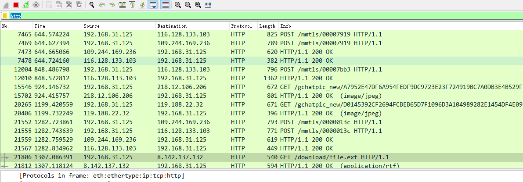Sort by the No. column header

17,26
